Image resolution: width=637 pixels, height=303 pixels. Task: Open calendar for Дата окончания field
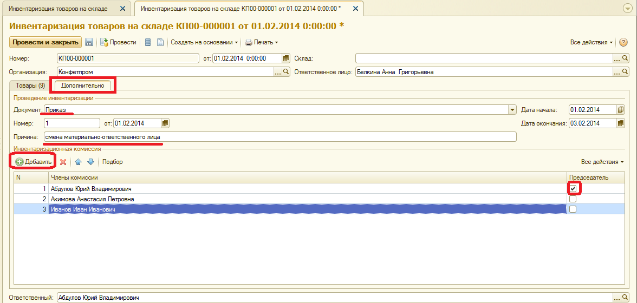[x=621, y=123]
